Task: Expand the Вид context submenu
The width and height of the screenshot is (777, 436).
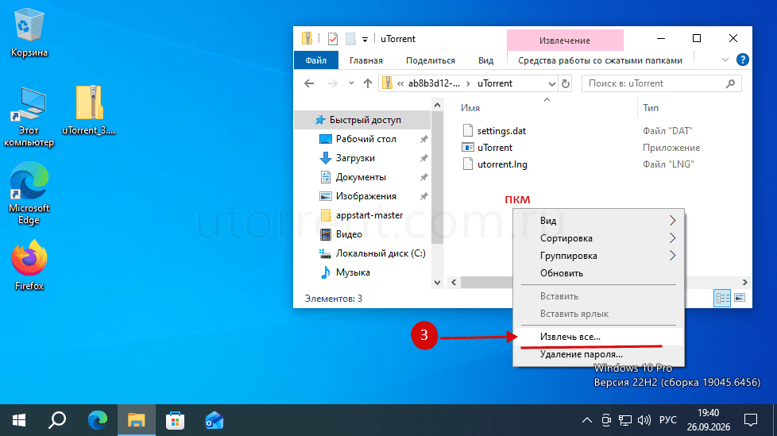Action: [x=598, y=221]
